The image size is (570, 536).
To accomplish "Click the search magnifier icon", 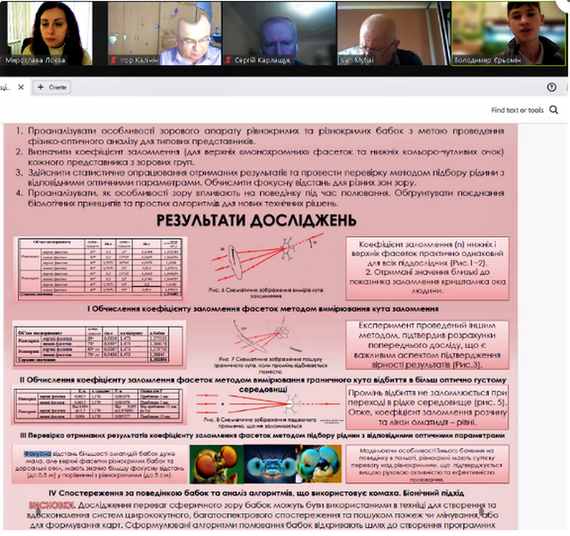I will click(x=558, y=110).
